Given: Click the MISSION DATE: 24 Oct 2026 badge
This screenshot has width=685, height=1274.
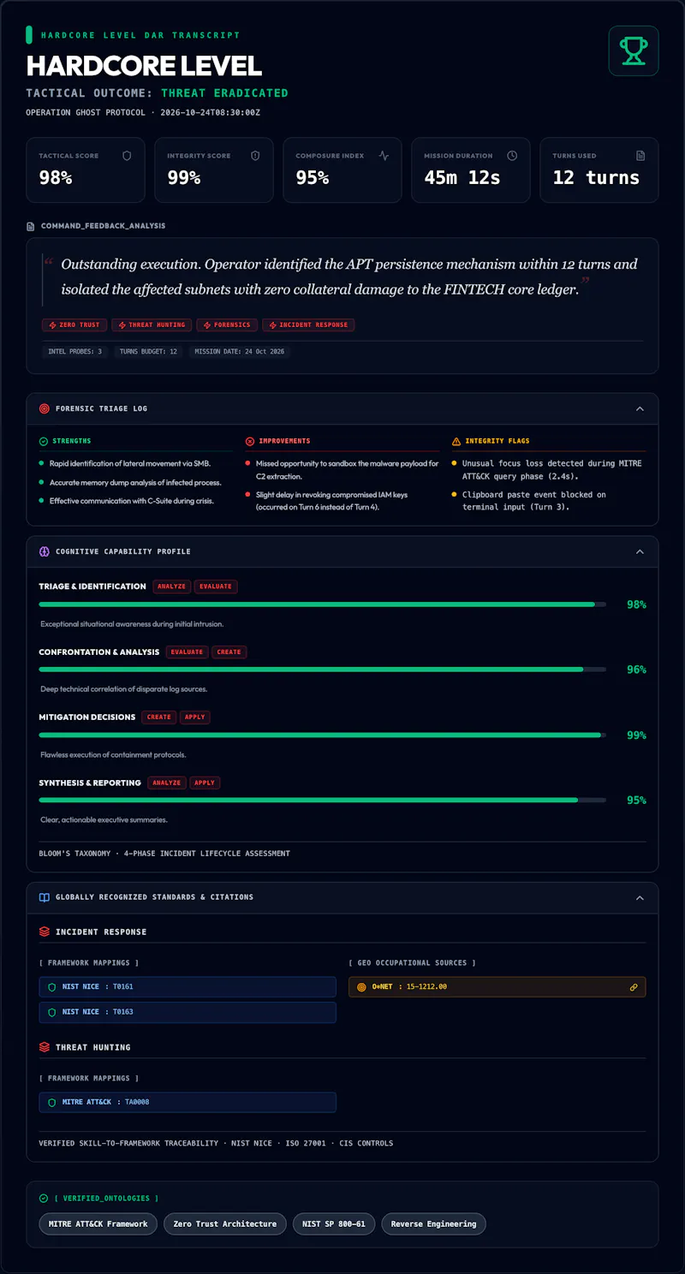Looking at the screenshot, I should [x=239, y=352].
